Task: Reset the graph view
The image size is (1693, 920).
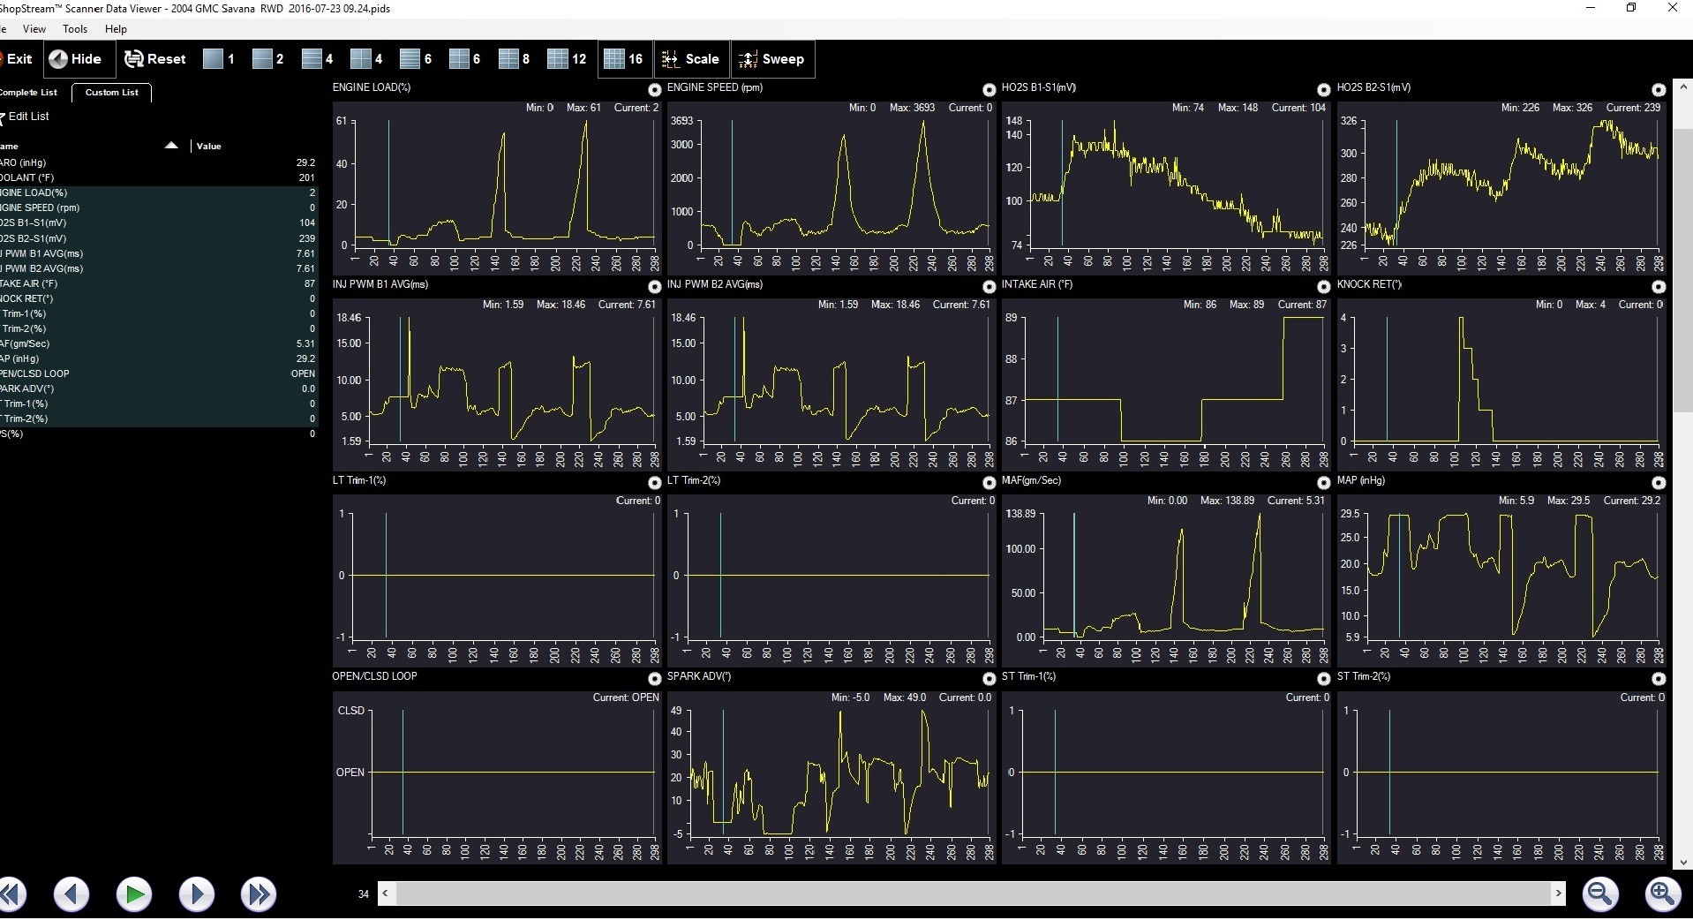Action: (155, 59)
